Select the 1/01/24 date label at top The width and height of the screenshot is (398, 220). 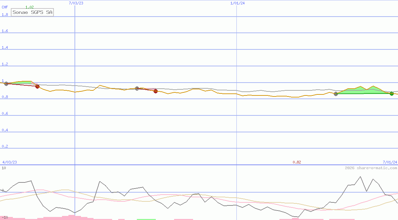[237, 3]
